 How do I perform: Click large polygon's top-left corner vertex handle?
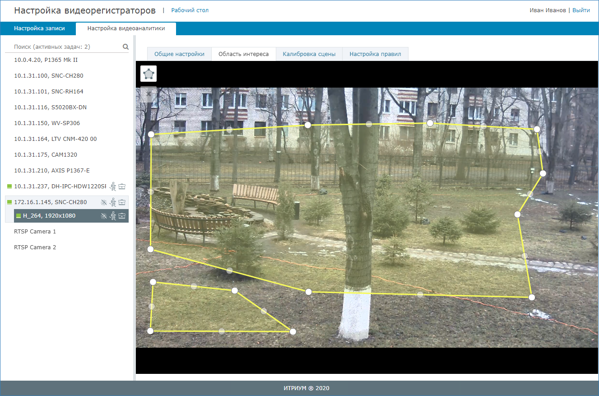[x=151, y=135]
